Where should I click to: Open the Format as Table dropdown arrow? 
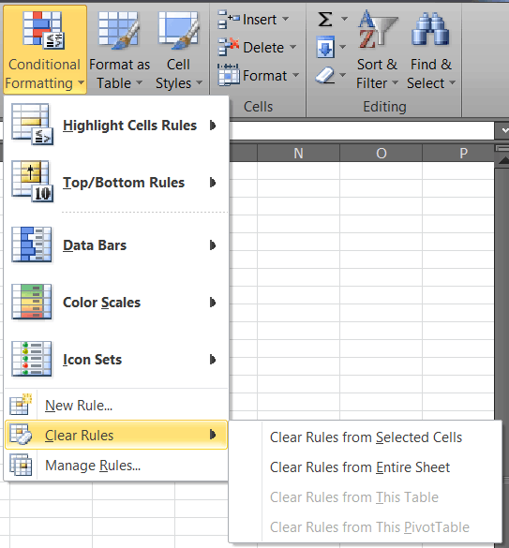[140, 82]
